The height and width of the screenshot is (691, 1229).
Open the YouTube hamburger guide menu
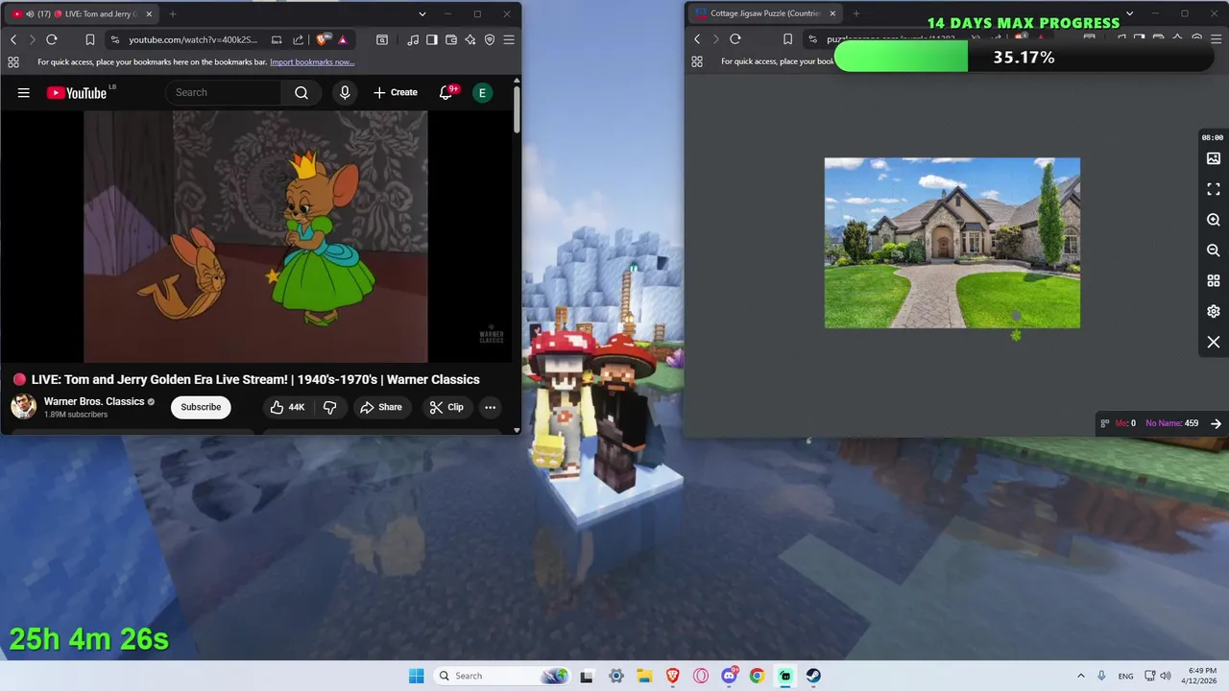tap(24, 92)
